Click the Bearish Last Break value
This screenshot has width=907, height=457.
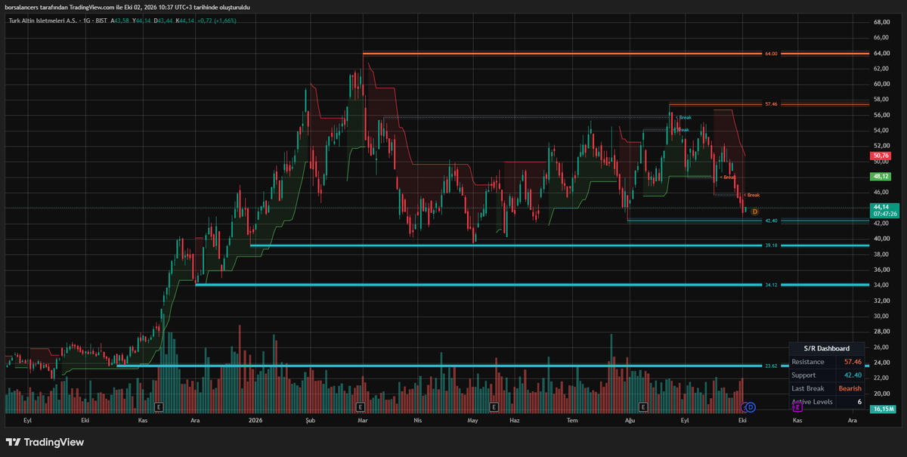coord(850,388)
